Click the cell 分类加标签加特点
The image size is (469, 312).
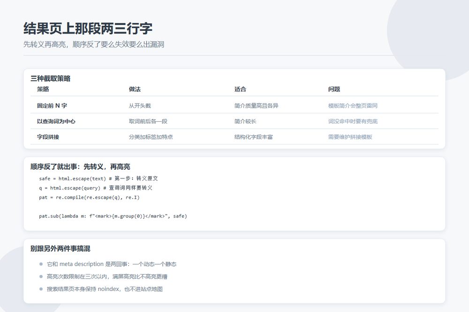coord(151,137)
